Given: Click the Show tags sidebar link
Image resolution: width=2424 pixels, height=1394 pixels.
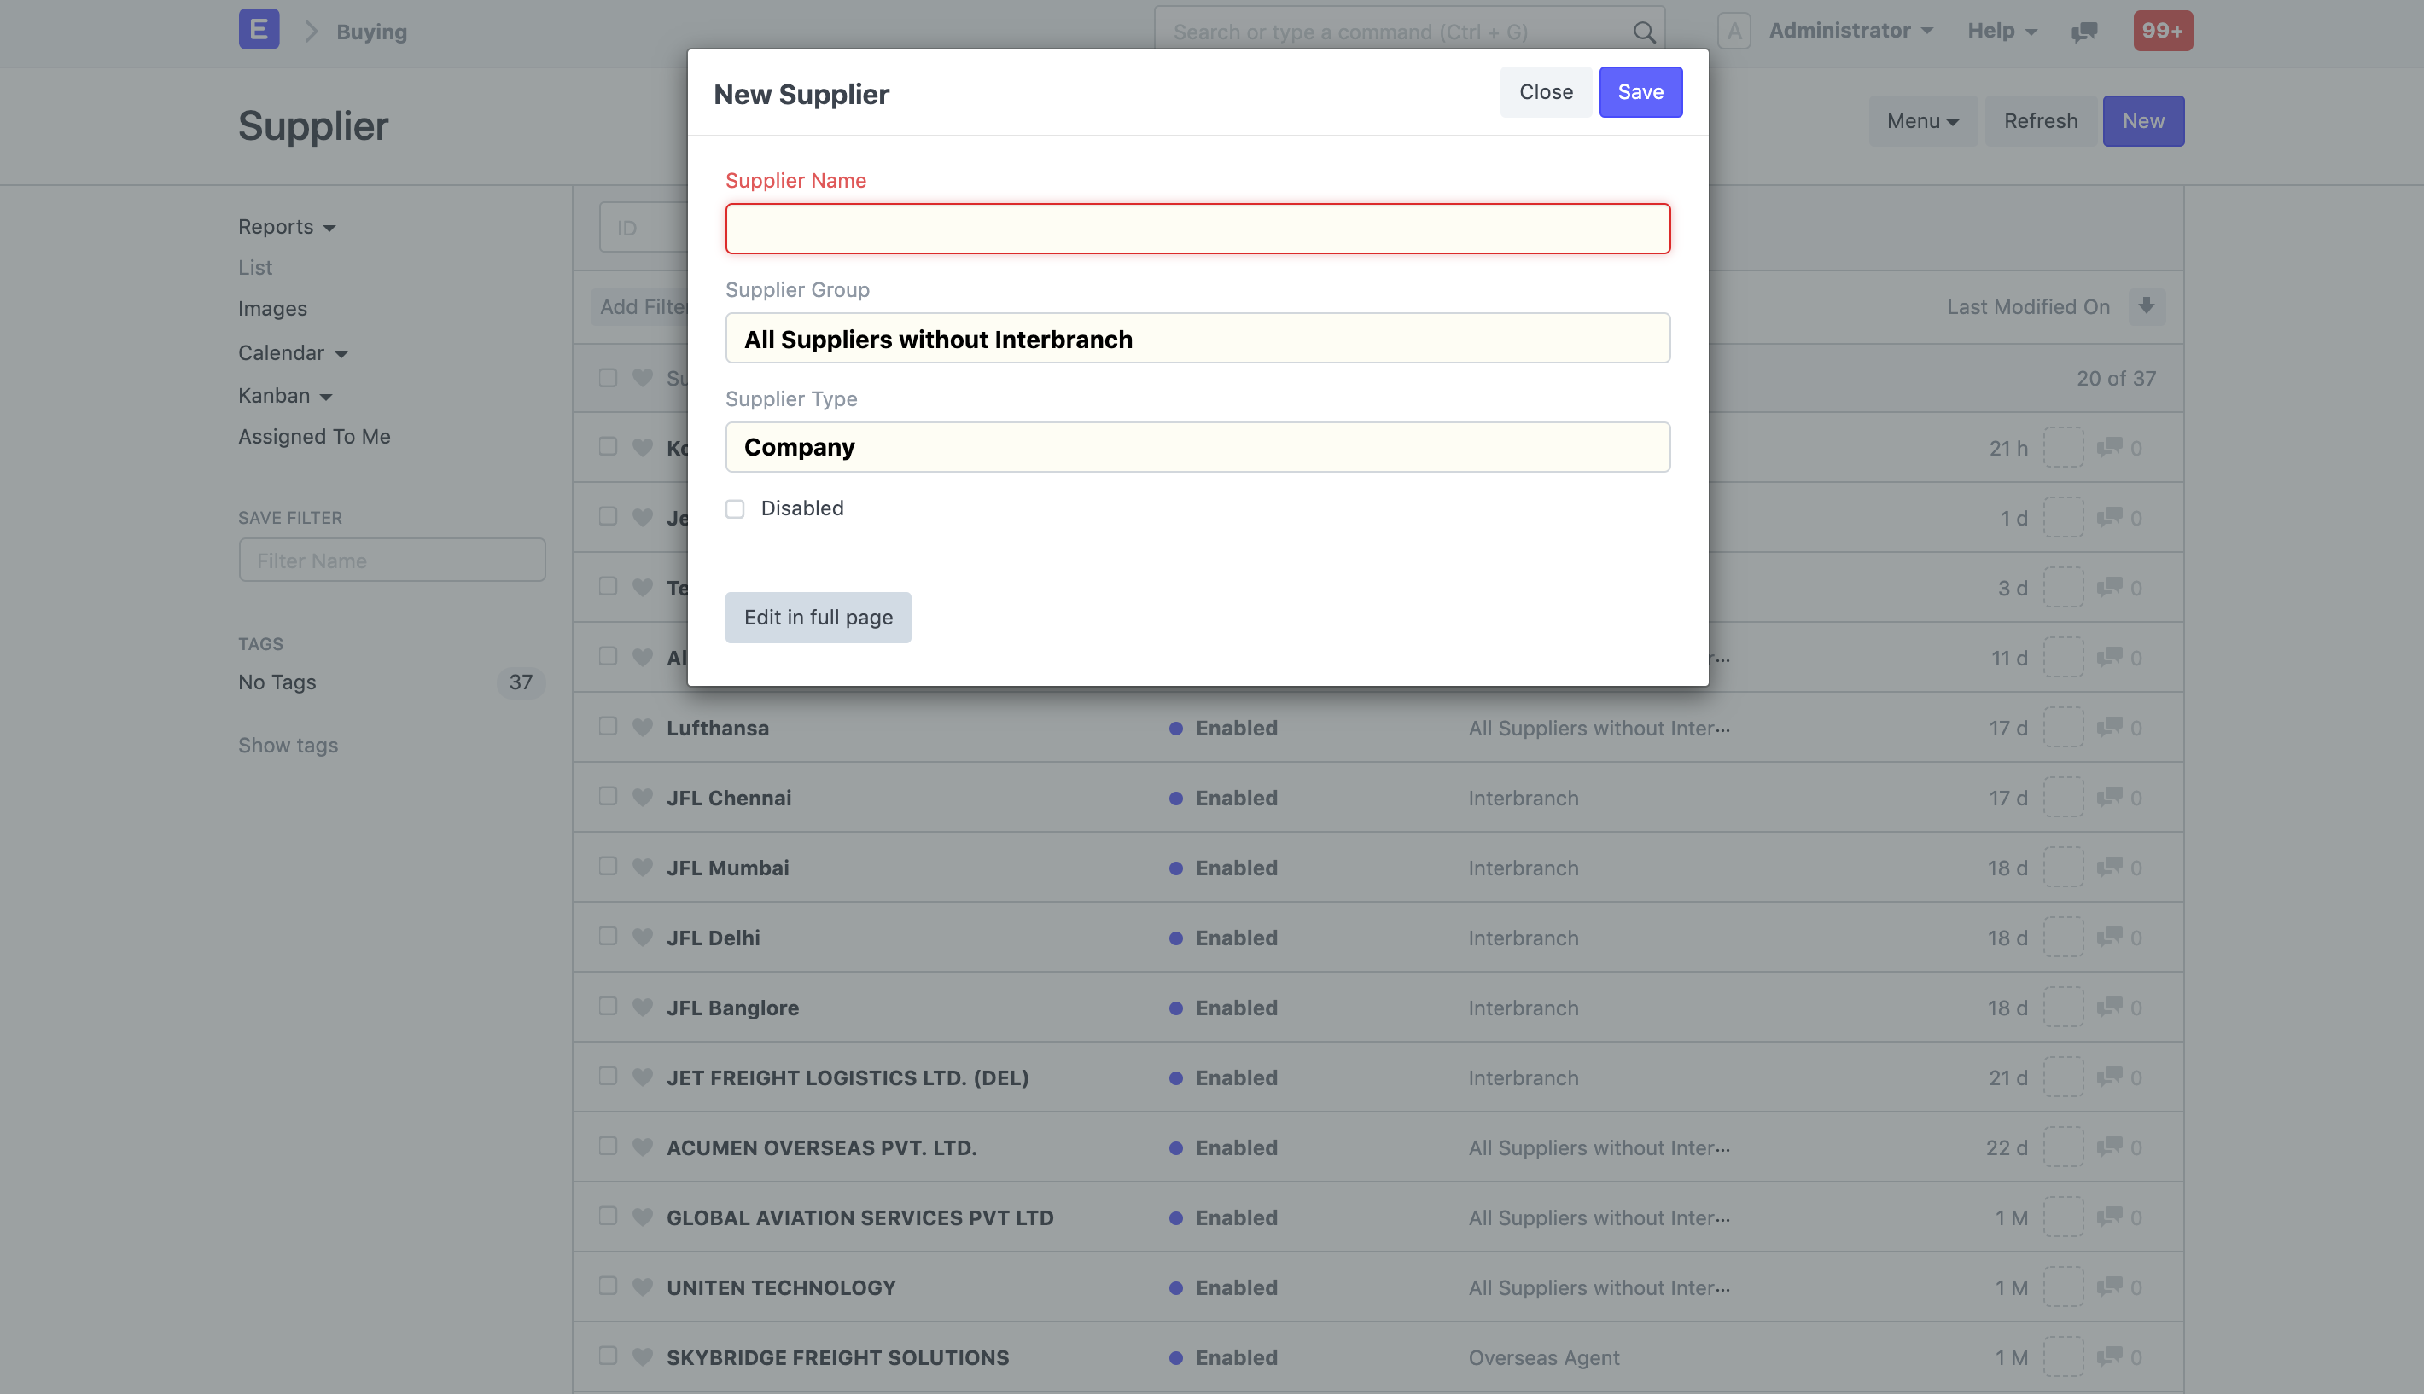Looking at the screenshot, I should (x=288, y=745).
